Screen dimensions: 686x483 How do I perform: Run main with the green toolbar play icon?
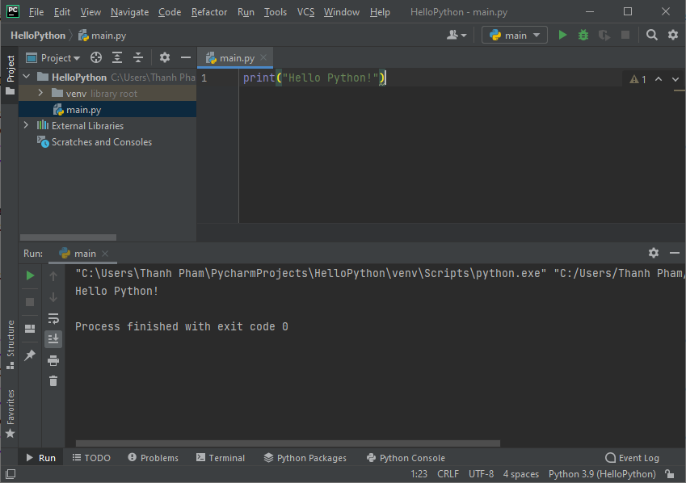[x=562, y=35]
